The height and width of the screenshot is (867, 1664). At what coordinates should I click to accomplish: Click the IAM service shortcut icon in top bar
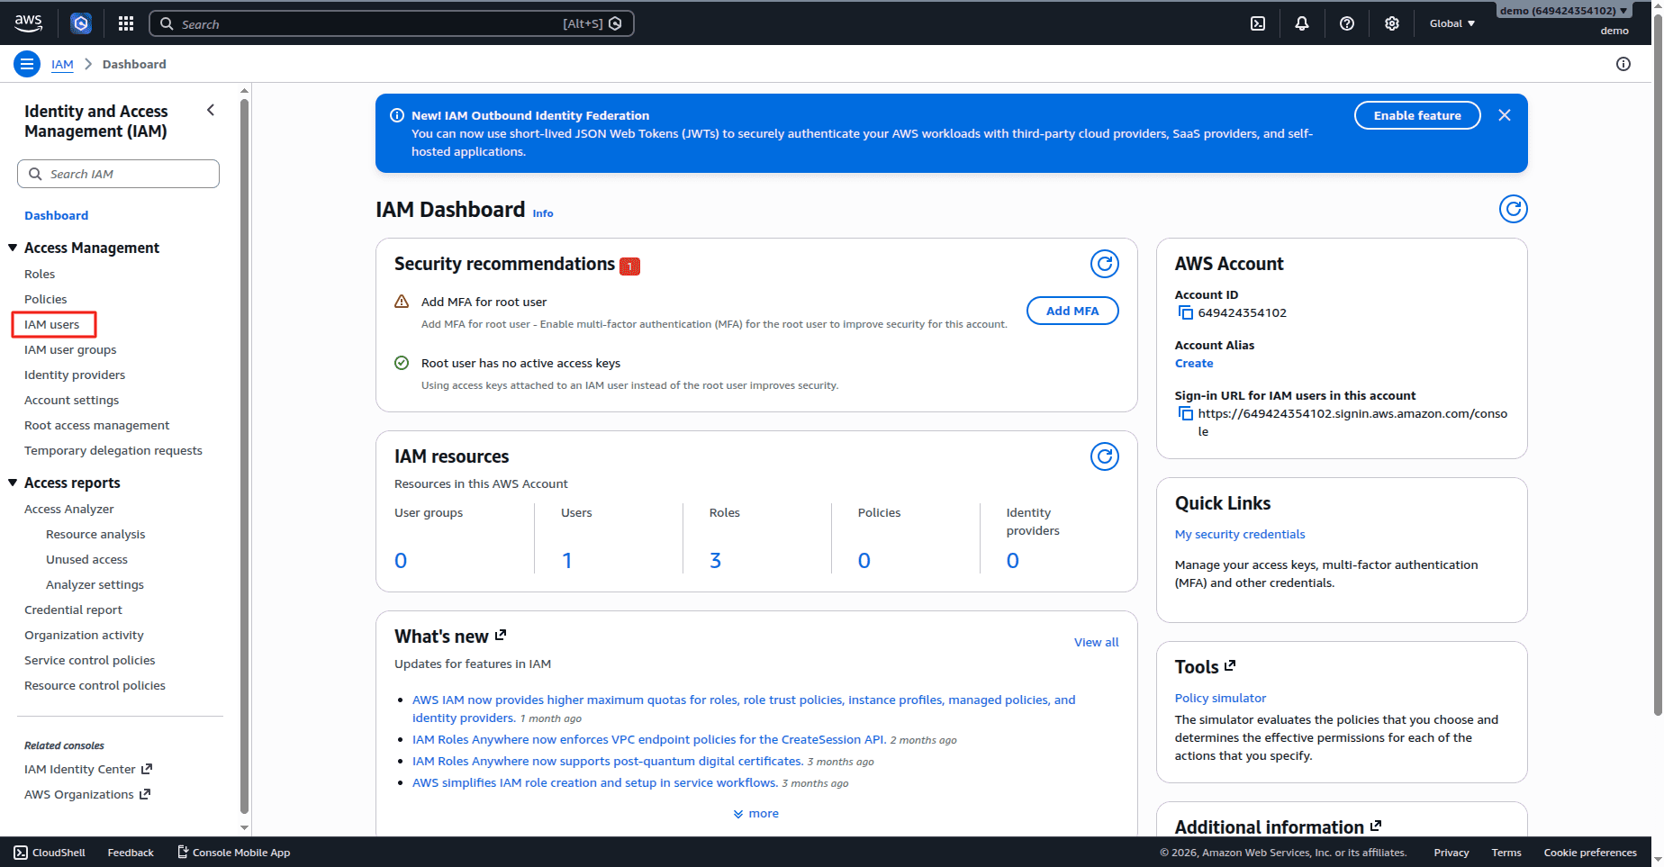click(x=81, y=23)
